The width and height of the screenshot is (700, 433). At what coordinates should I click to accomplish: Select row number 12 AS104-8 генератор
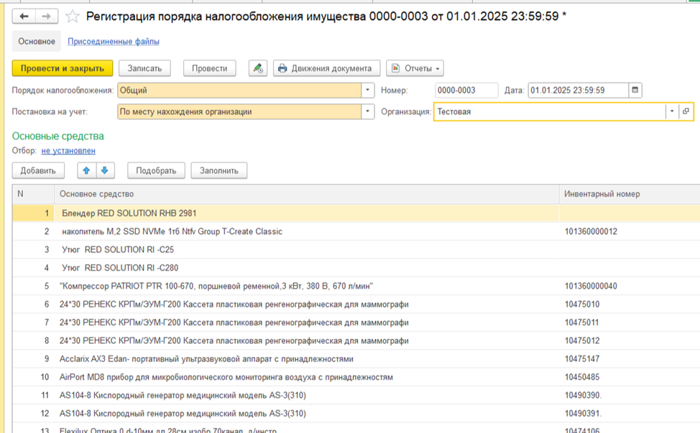[356, 414]
